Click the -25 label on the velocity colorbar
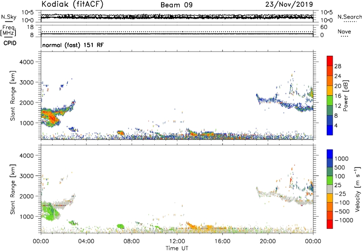The image size is (362, 251). coord(340,194)
